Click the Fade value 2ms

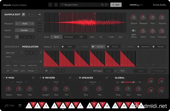(120, 37)
